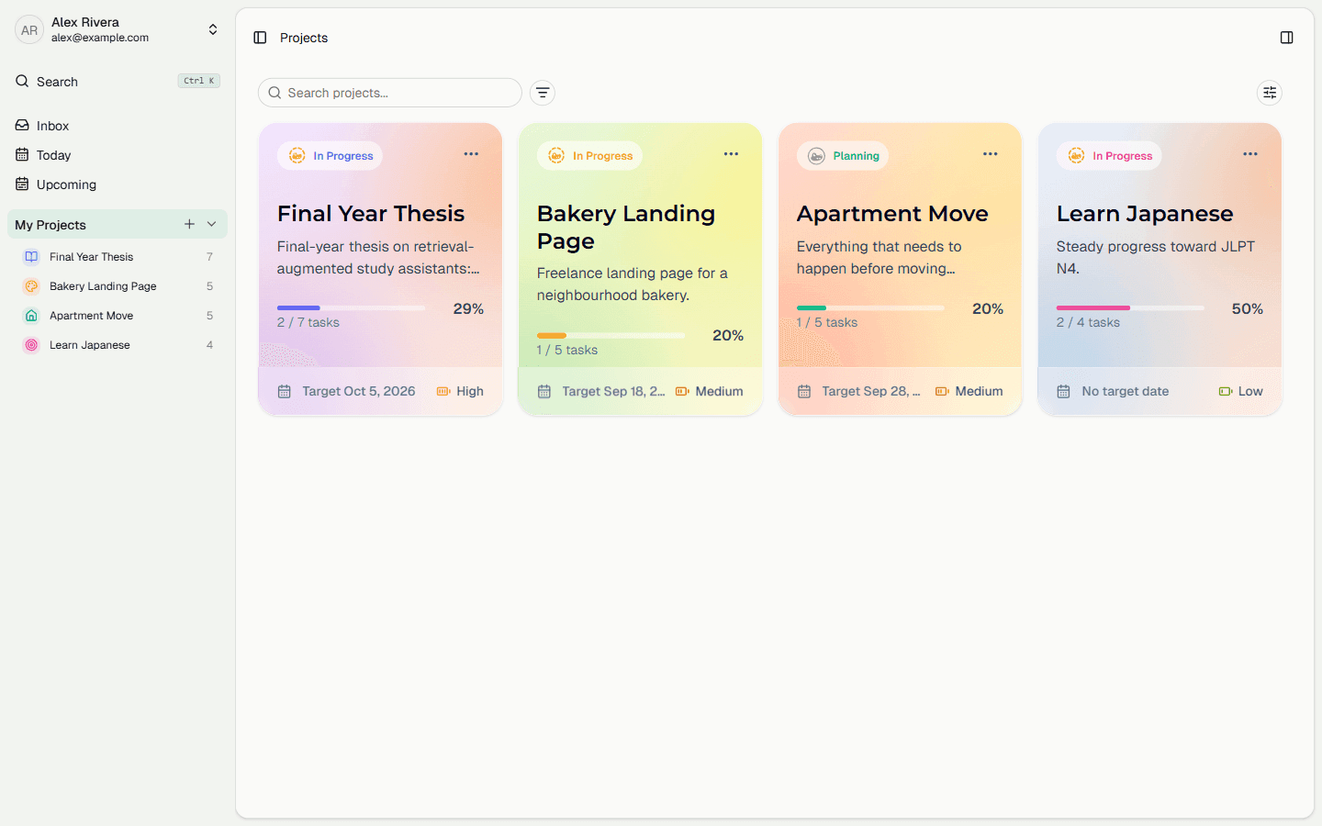1322x826 pixels.
Task: Go to Upcoming view
Action: pos(118,184)
